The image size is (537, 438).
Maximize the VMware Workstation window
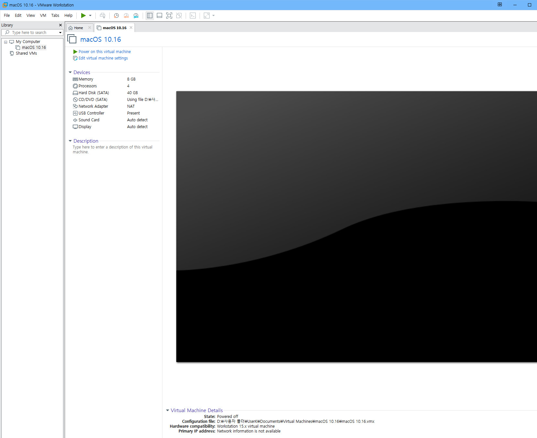pos(530,5)
